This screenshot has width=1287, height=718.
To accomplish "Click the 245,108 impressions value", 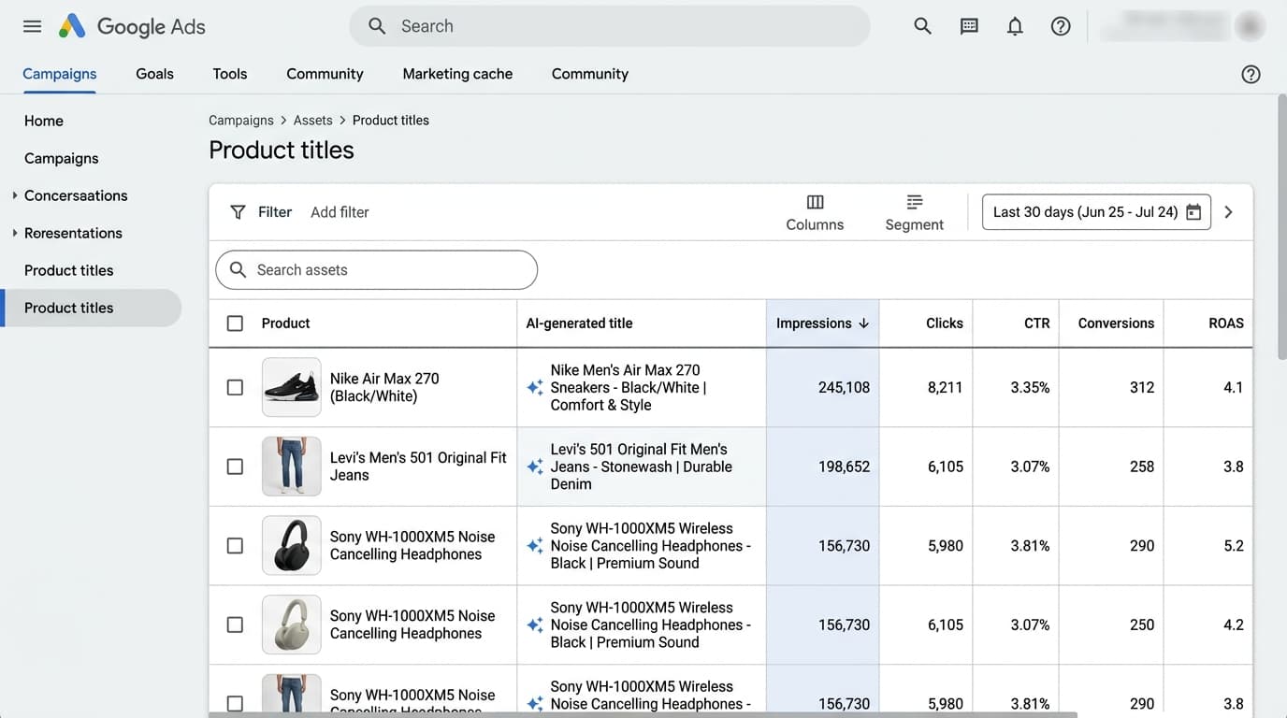I will point(844,387).
